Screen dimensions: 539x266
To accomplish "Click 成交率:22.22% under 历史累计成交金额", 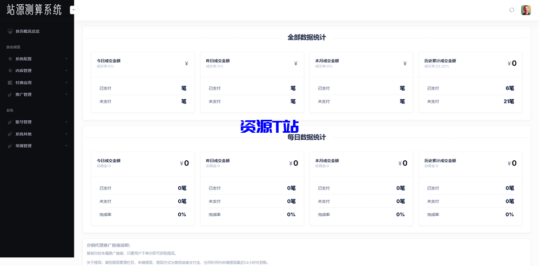I will pos(436,66).
